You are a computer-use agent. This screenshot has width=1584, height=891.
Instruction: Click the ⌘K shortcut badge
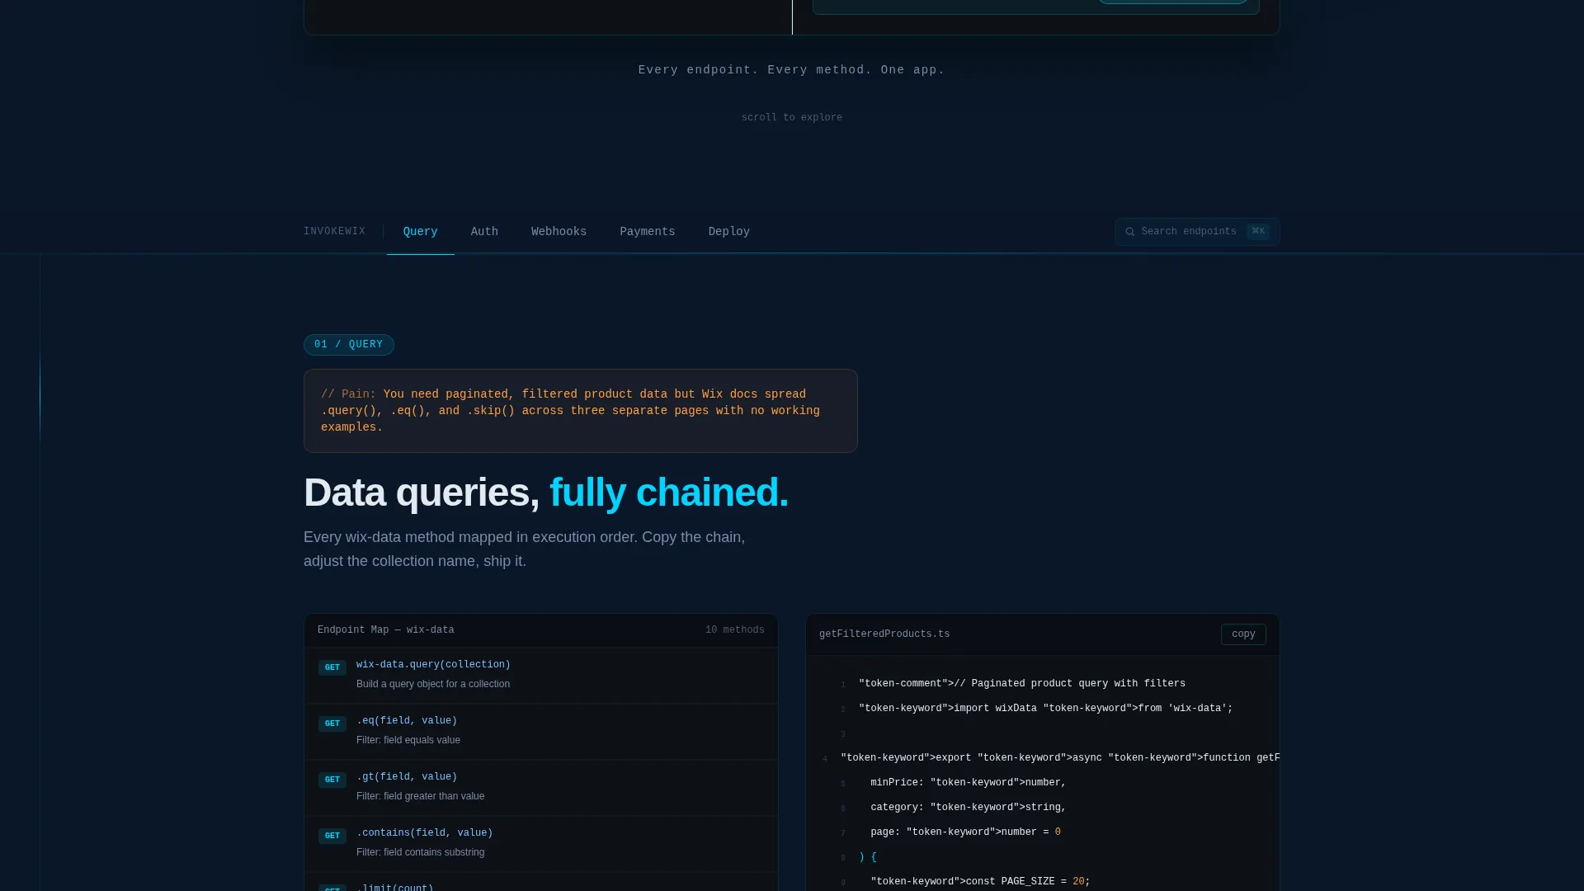coord(1257,232)
